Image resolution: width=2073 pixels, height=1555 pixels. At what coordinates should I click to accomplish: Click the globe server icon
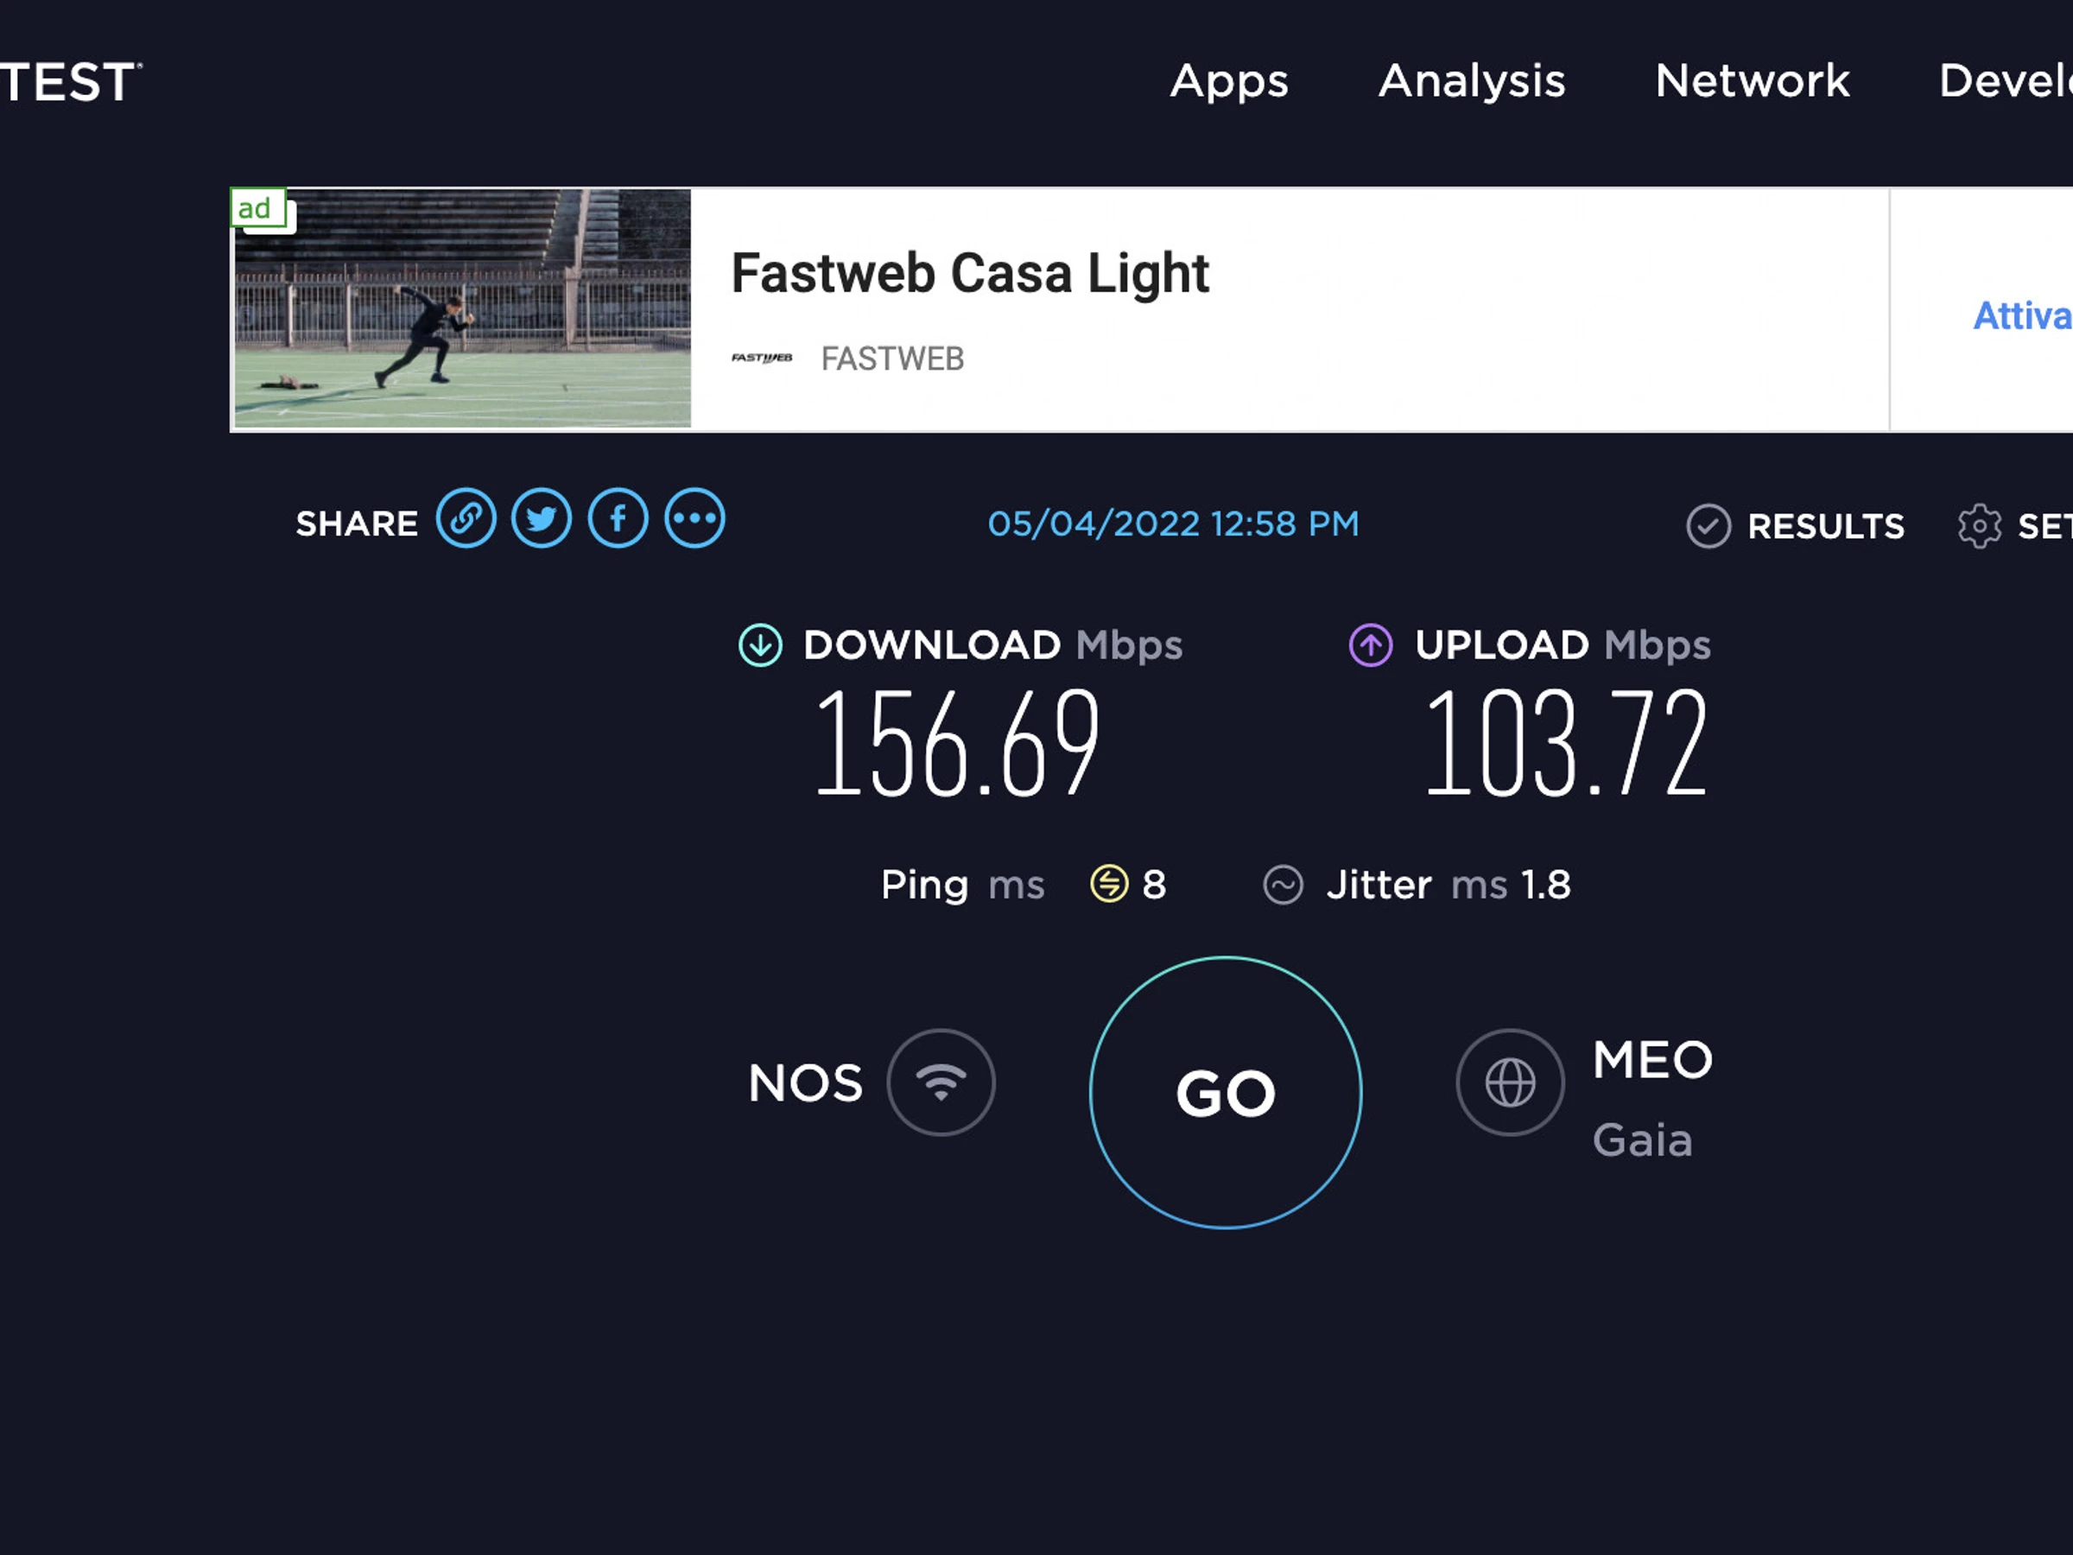tap(1510, 1082)
